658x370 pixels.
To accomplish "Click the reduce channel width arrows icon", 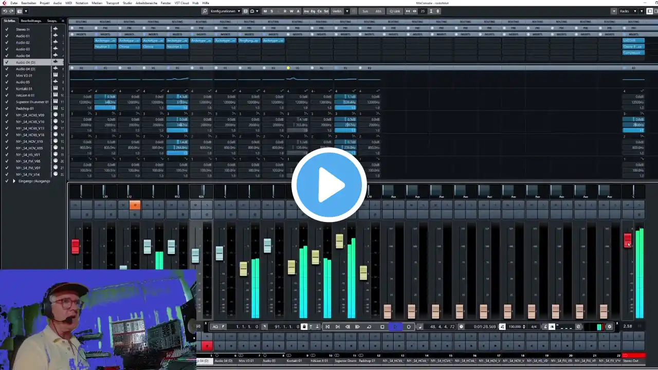I will (408, 11).
